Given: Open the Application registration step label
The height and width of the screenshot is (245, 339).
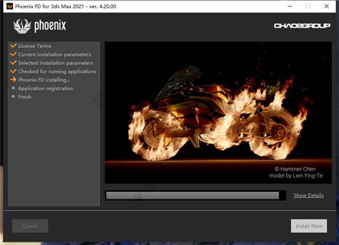Looking at the screenshot, I should pos(46,88).
